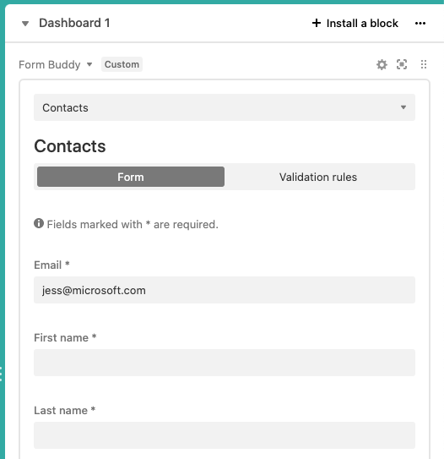Expand Form Buddy block to fullscreen
This screenshot has height=459, width=444.
(402, 64)
